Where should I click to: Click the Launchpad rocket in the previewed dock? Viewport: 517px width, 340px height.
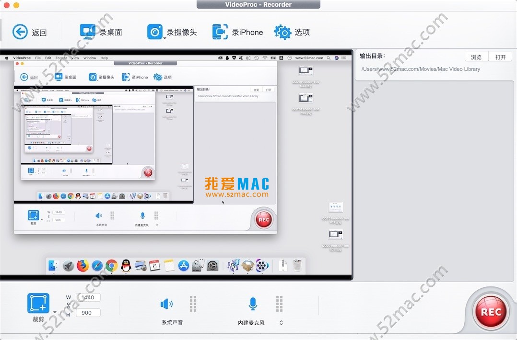pos(68,265)
